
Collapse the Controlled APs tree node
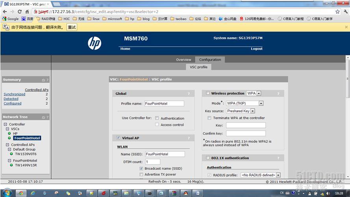coord(7,145)
